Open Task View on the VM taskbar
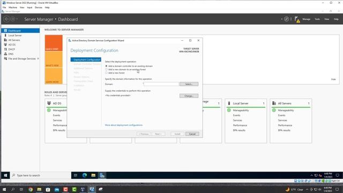The image size is (343, 193). click(76, 175)
